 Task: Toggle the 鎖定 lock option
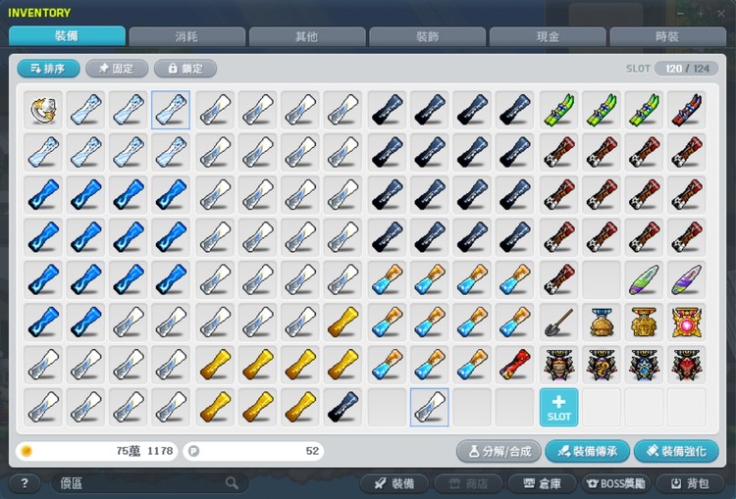(185, 69)
